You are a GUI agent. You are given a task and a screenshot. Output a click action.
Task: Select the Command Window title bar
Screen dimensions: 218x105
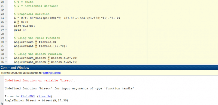click(109, 68)
